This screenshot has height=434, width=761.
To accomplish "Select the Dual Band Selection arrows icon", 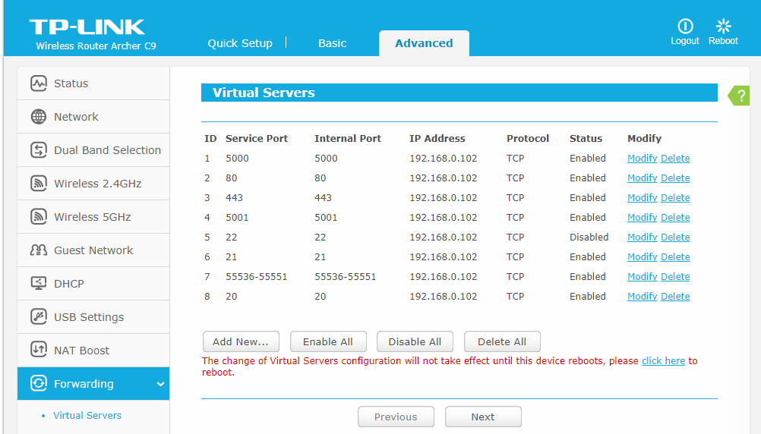I will click(39, 150).
